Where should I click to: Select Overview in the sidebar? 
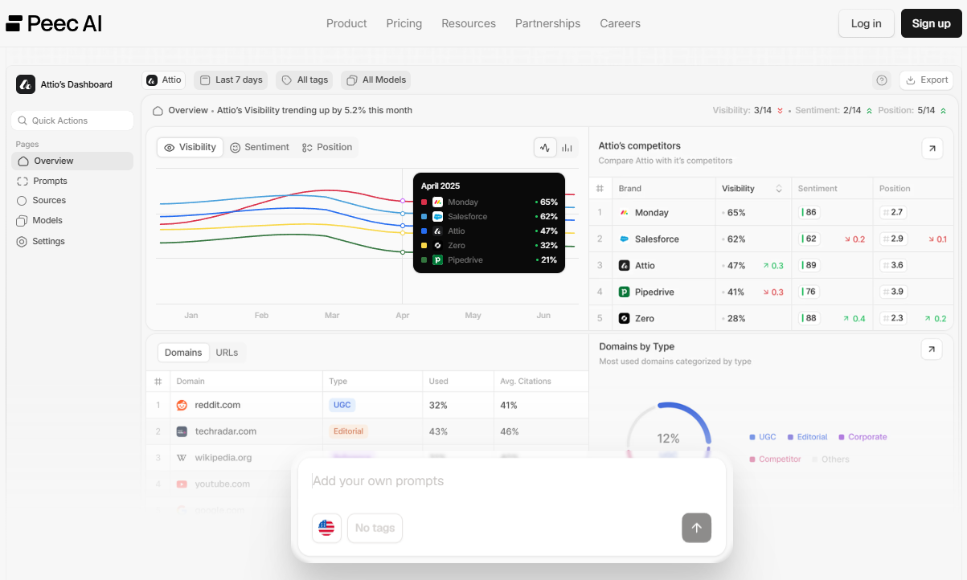pyautogui.click(x=72, y=161)
